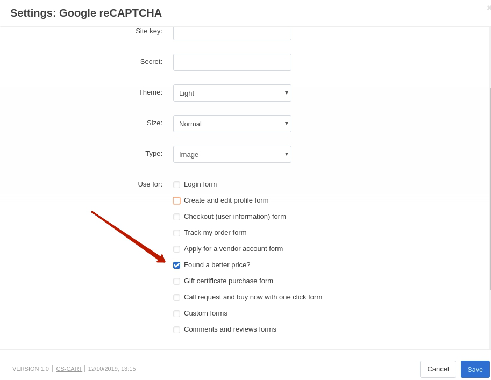Close the settings dialog with the X
This screenshot has width=491, height=380.
coord(489,8)
